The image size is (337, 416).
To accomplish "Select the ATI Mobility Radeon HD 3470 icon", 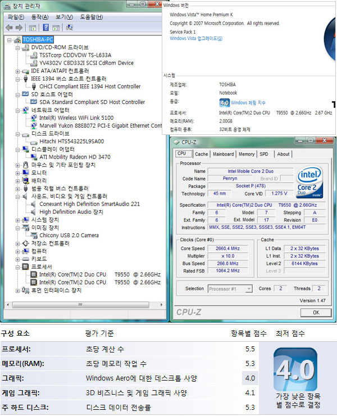I will pyautogui.click(x=34, y=157).
